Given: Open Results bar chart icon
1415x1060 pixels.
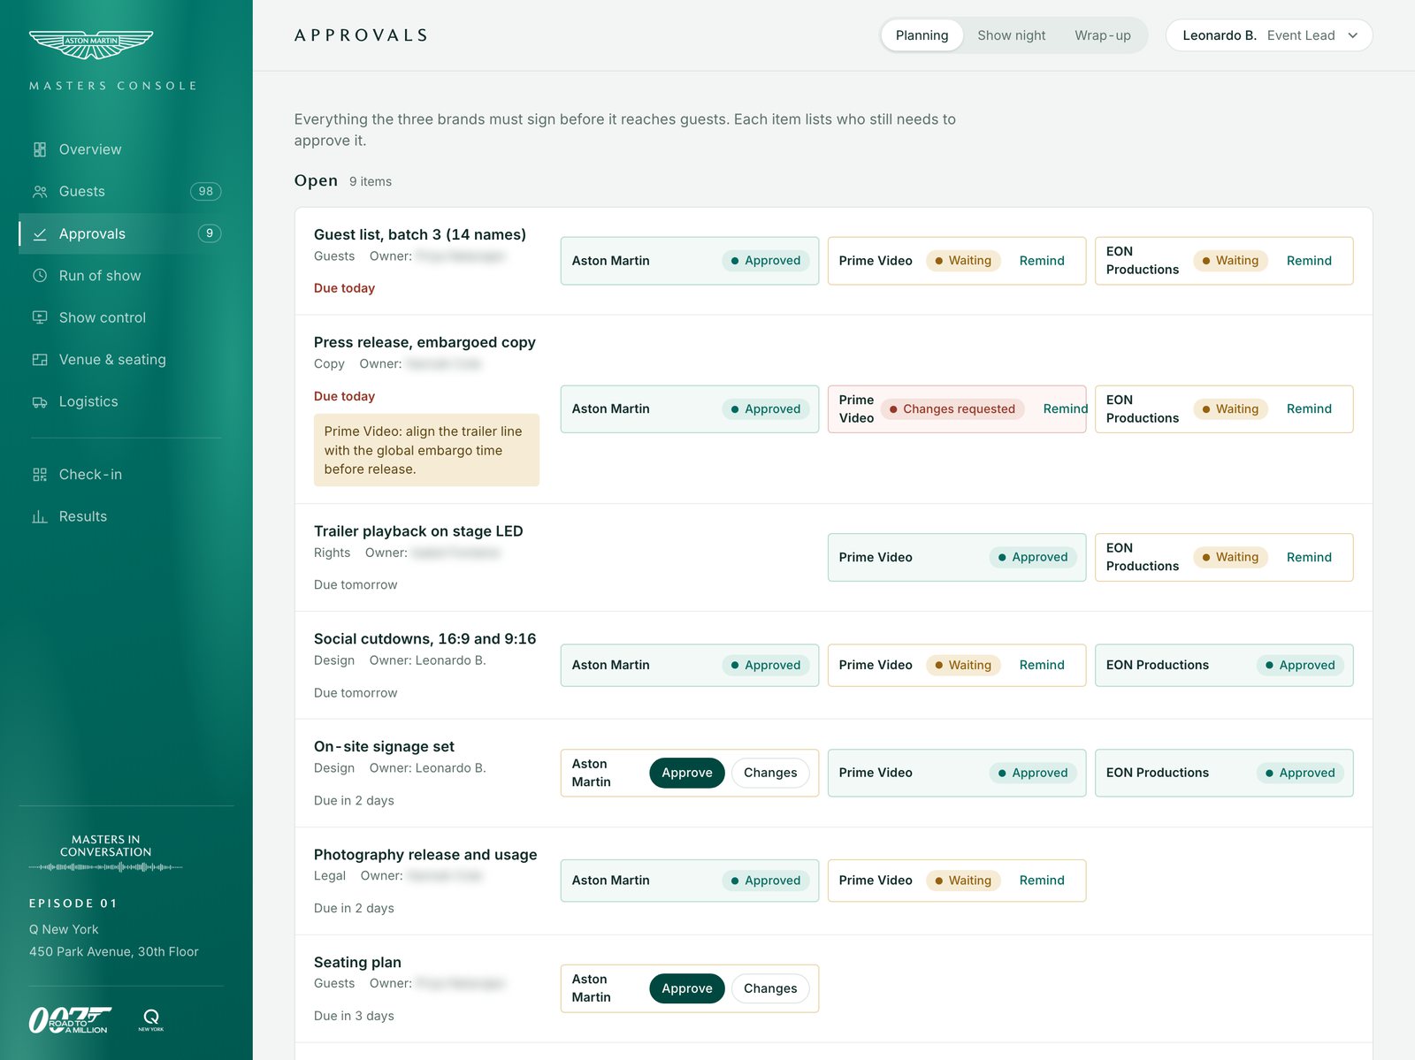Looking at the screenshot, I should tap(40, 516).
